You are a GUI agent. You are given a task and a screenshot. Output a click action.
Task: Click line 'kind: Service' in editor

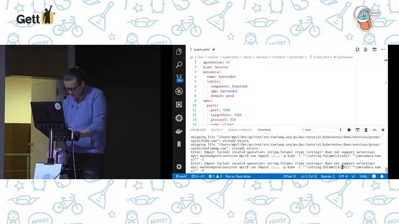[x=216, y=67]
